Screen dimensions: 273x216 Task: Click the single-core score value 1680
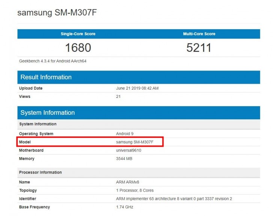pos(78,48)
